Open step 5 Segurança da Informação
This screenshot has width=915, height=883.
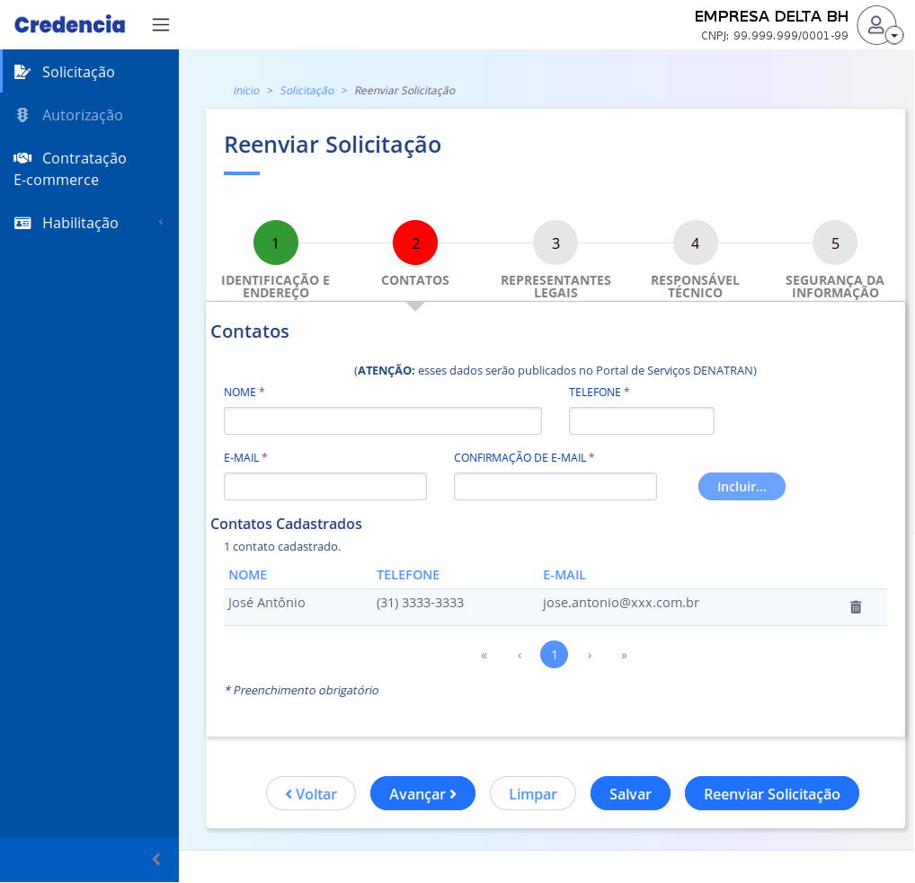[835, 243]
